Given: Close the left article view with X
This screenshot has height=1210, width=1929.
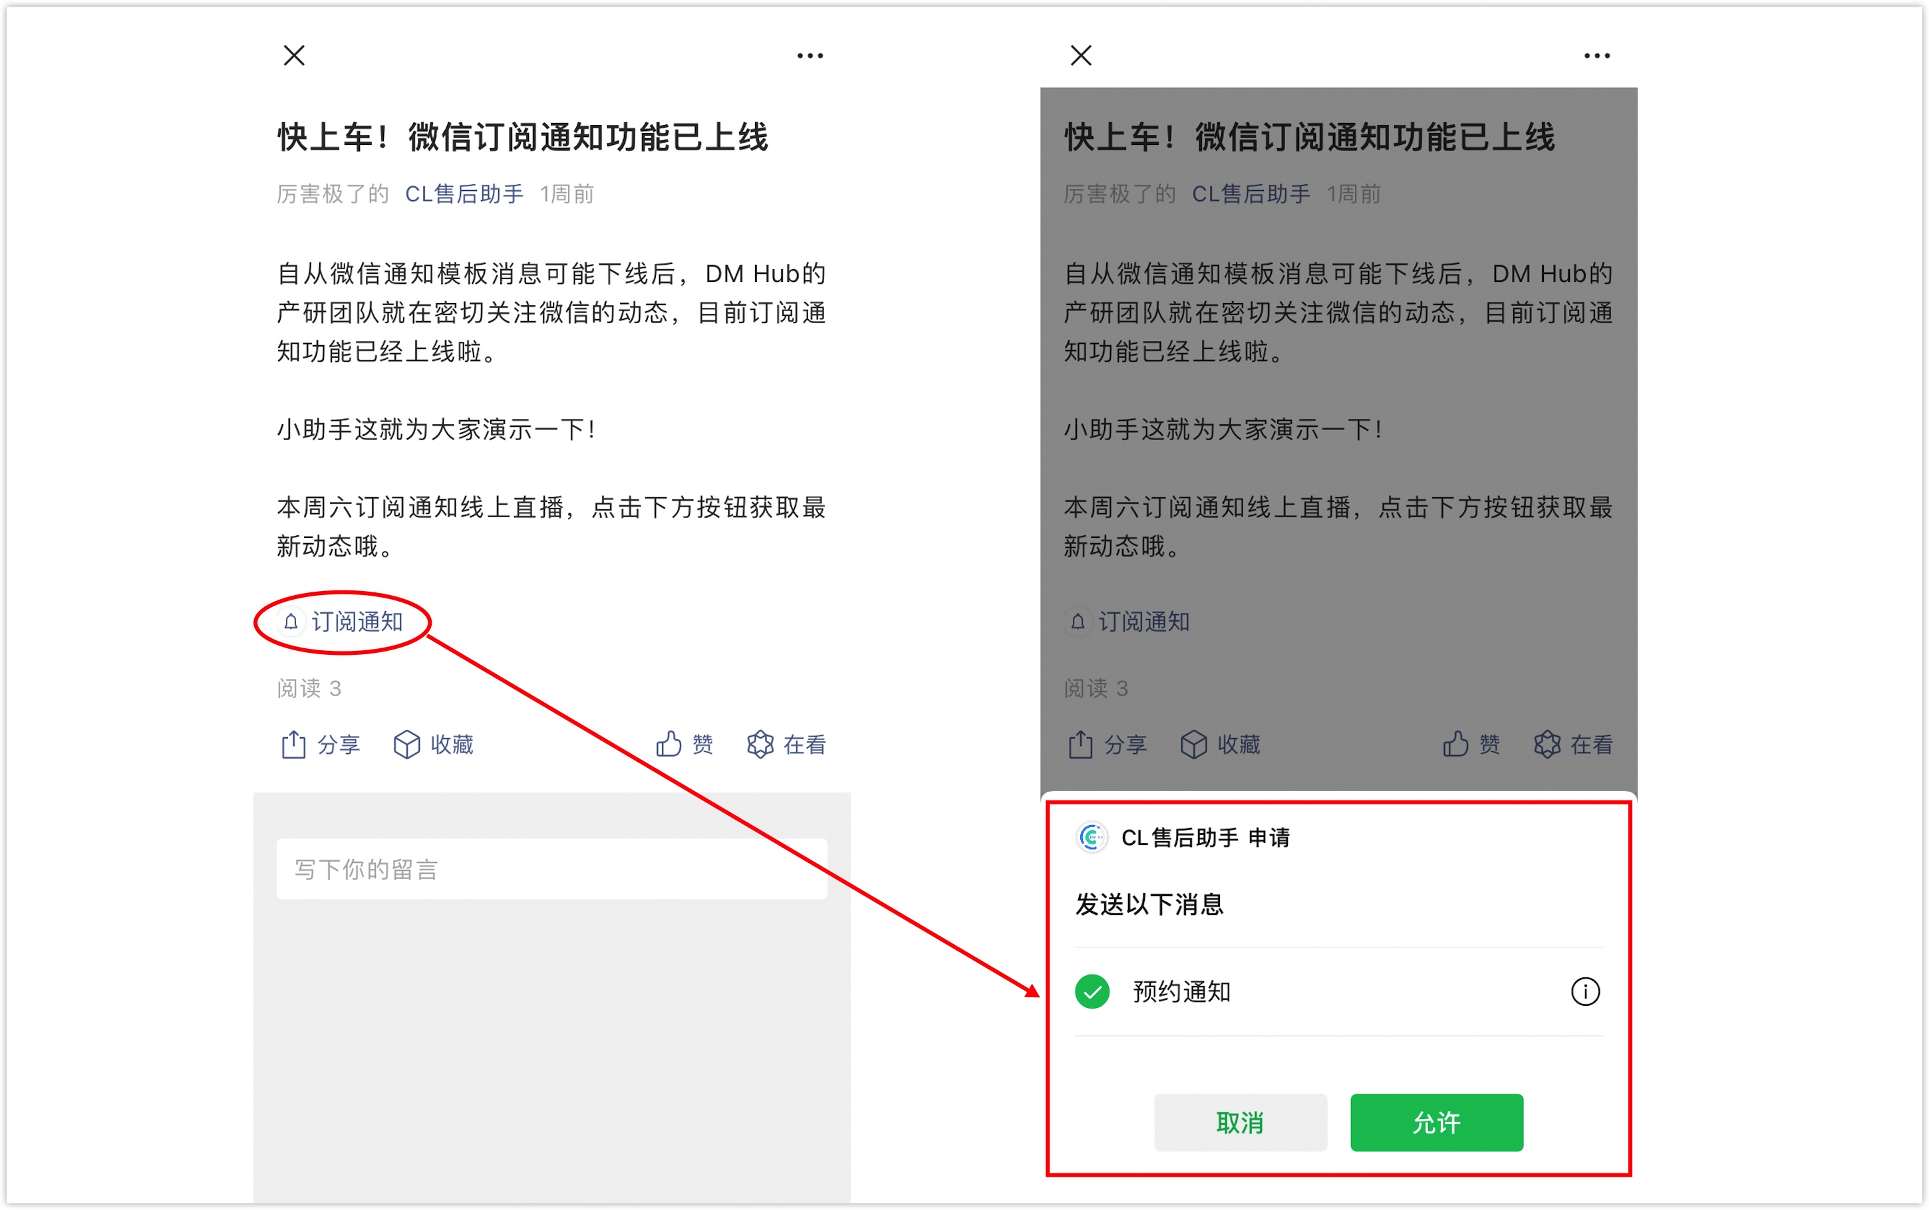Looking at the screenshot, I should pos(295,55).
